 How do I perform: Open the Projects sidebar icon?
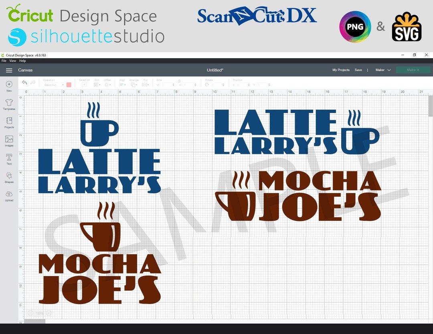[x=9, y=123]
